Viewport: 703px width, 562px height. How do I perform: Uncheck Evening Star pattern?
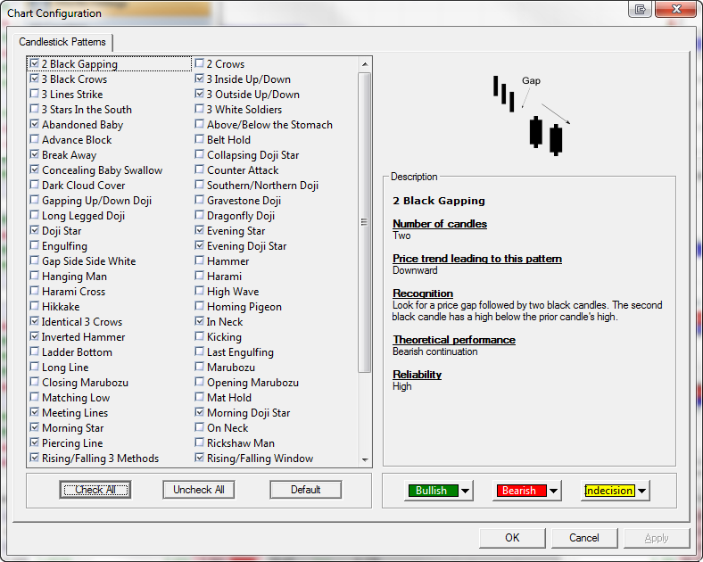tap(200, 230)
